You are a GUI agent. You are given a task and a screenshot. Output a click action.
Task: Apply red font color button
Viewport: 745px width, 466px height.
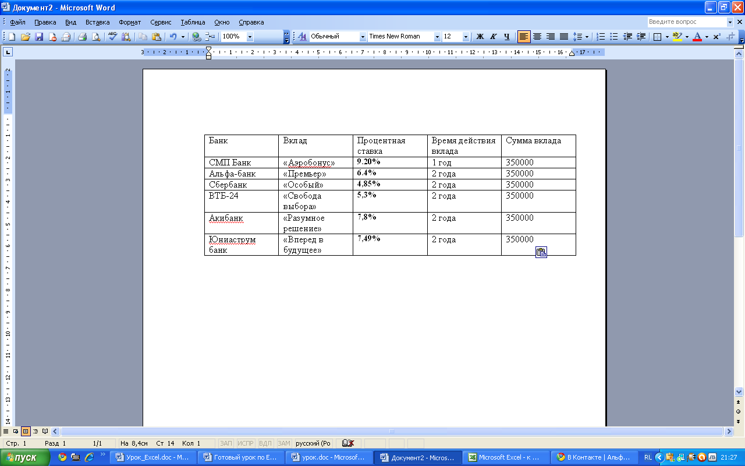click(x=697, y=36)
